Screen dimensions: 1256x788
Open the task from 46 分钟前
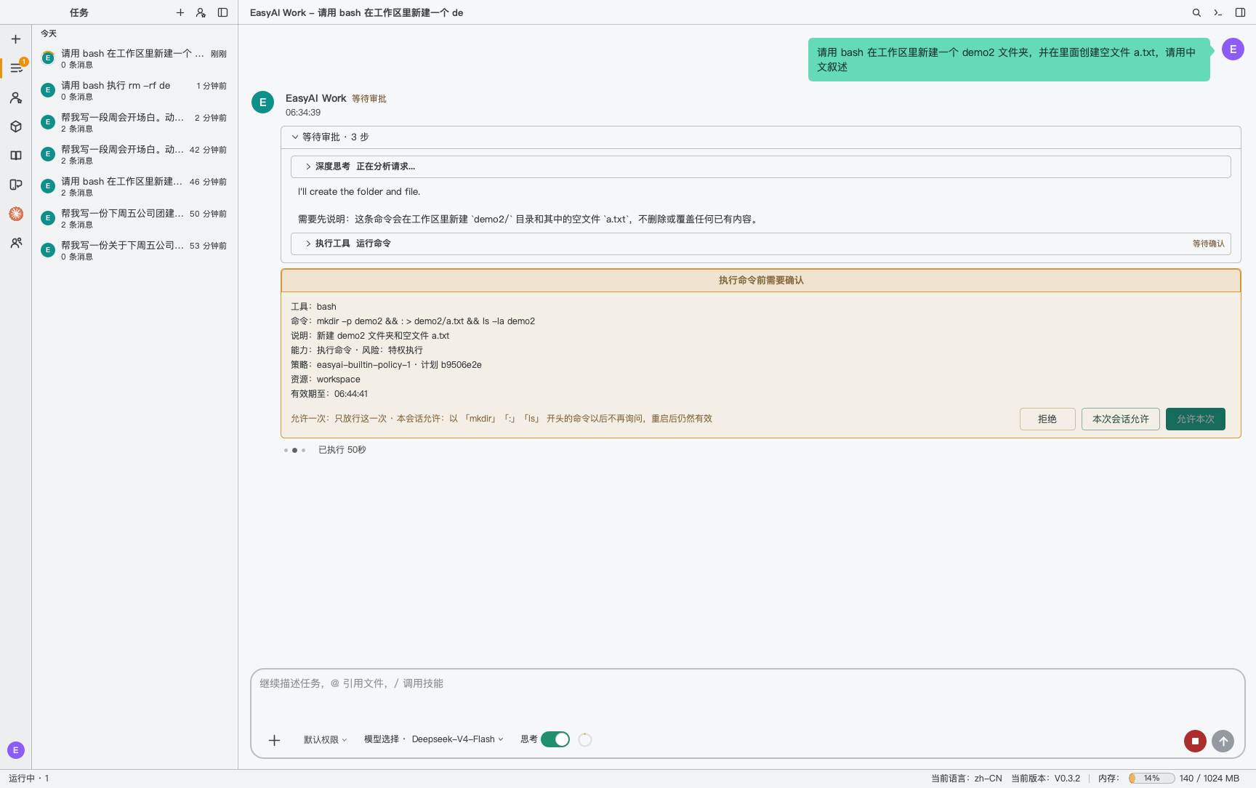(134, 186)
